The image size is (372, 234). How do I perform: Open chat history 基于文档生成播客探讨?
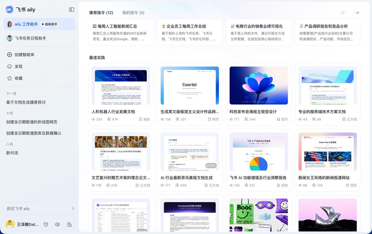[x=26, y=102]
